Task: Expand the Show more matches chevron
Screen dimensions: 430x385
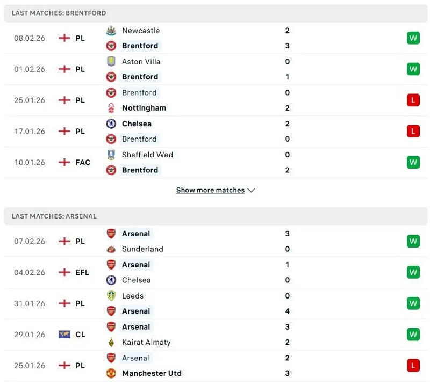Action: 250,190
